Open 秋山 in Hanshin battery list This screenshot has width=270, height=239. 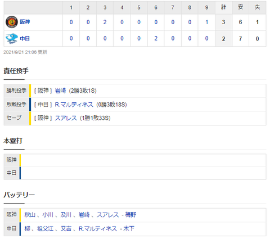click(30, 215)
